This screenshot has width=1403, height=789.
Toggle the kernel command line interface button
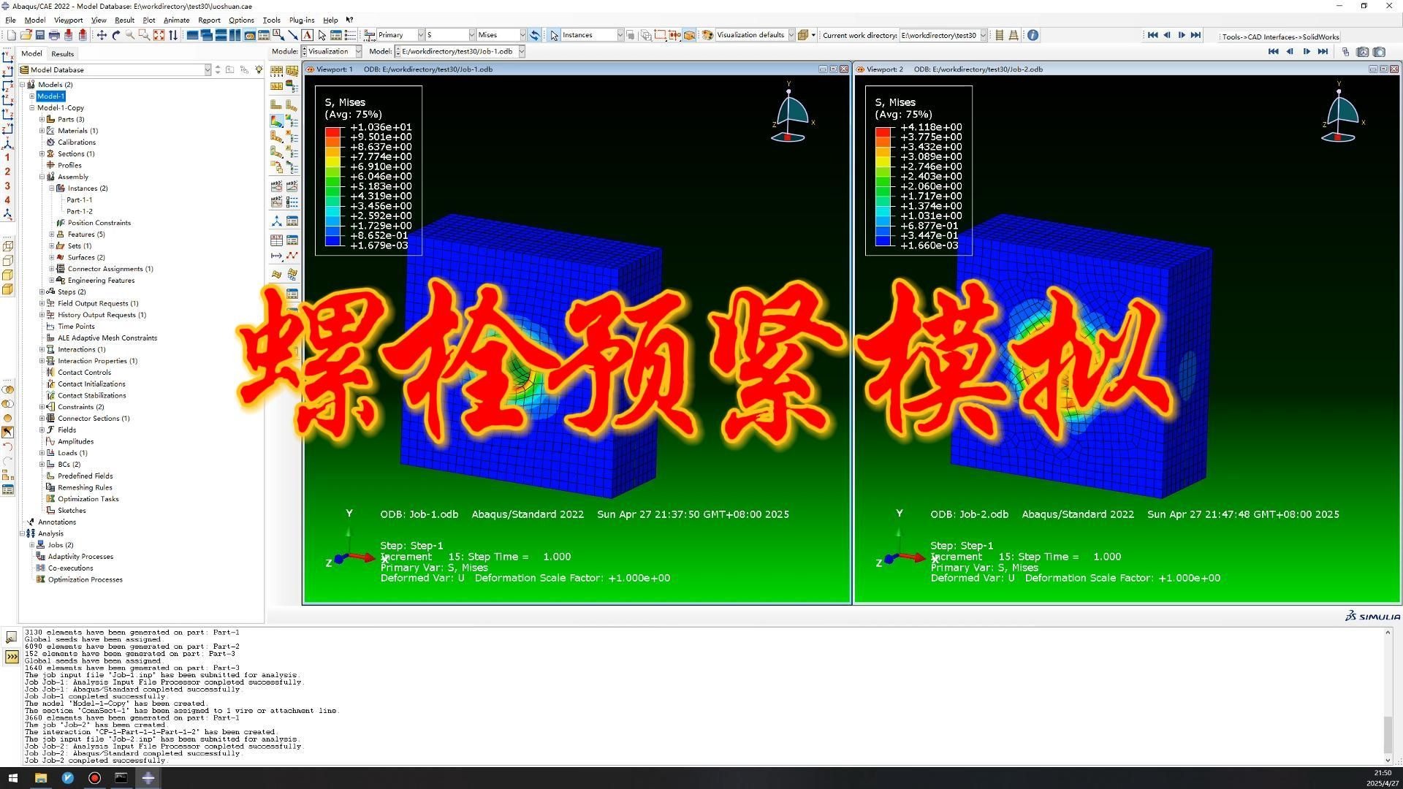pos(12,657)
